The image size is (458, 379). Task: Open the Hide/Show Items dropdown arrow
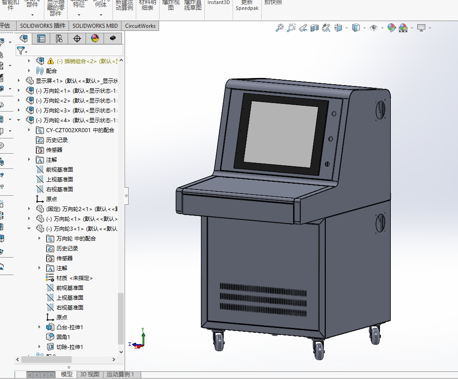click(382, 28)
